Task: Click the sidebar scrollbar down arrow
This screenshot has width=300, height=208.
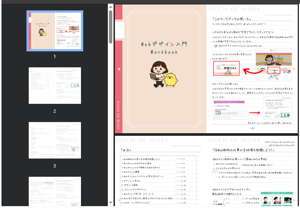Action: [110, 203]
